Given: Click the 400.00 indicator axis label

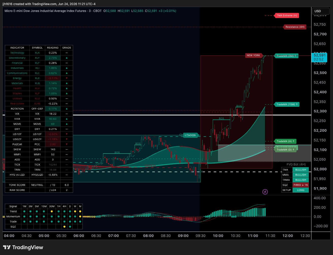Looking at the screenshot, I should click(x=320, y=198).
